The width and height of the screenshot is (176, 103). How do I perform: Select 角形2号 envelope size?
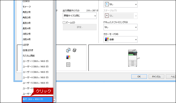[x=37, y=12]
